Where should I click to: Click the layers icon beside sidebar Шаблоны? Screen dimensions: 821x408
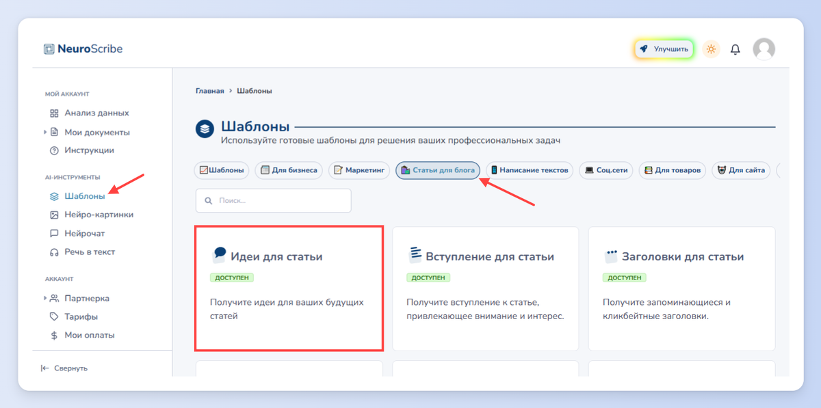tap(55, 196)
